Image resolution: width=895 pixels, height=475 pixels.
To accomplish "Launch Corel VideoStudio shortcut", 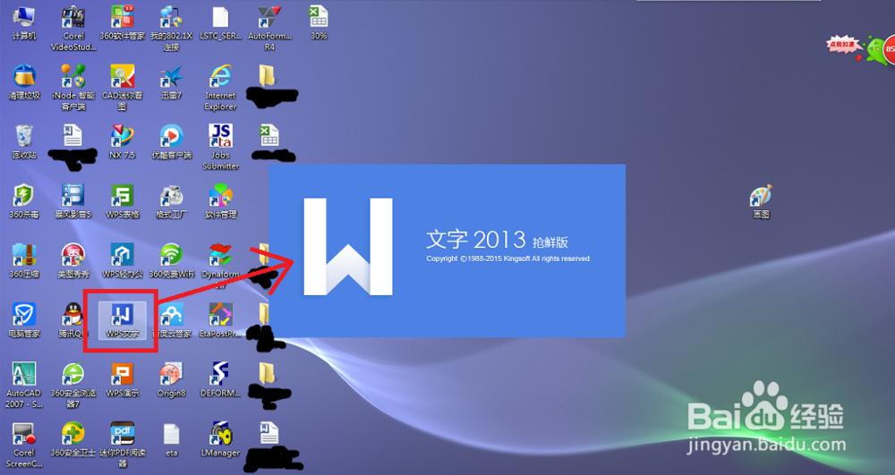I will (73, 29).
